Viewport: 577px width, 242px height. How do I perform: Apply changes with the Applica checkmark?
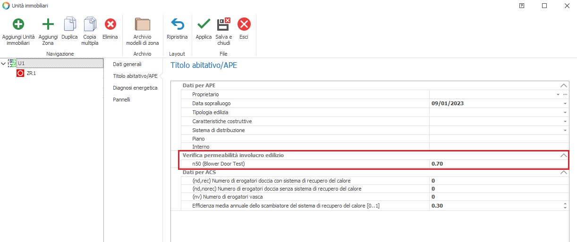coord(204,25)
